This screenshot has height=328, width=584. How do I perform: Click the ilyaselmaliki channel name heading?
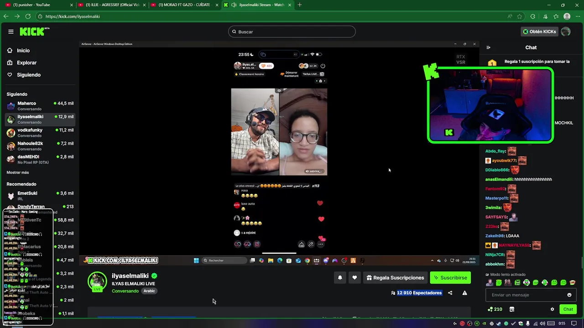(x=130, y=276)
